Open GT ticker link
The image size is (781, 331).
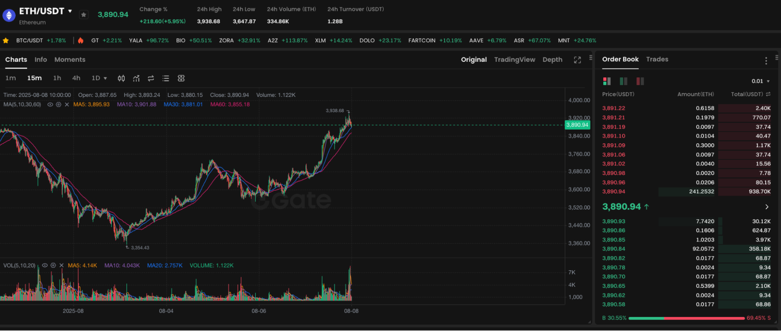(106, 41)
